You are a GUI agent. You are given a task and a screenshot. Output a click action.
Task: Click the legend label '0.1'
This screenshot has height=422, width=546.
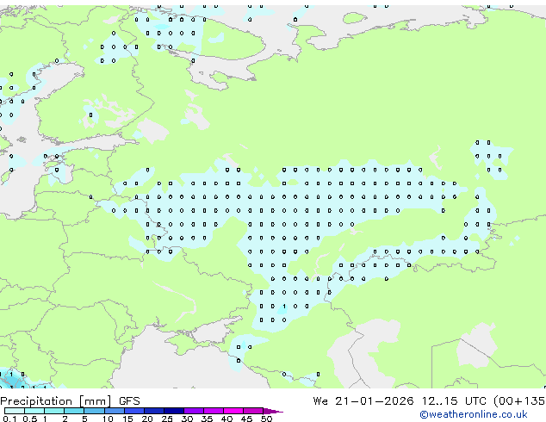point(9,419)
